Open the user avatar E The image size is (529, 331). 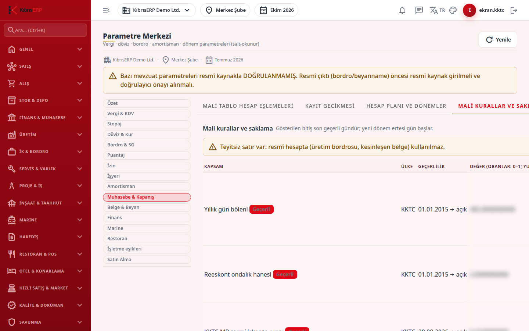469,10
